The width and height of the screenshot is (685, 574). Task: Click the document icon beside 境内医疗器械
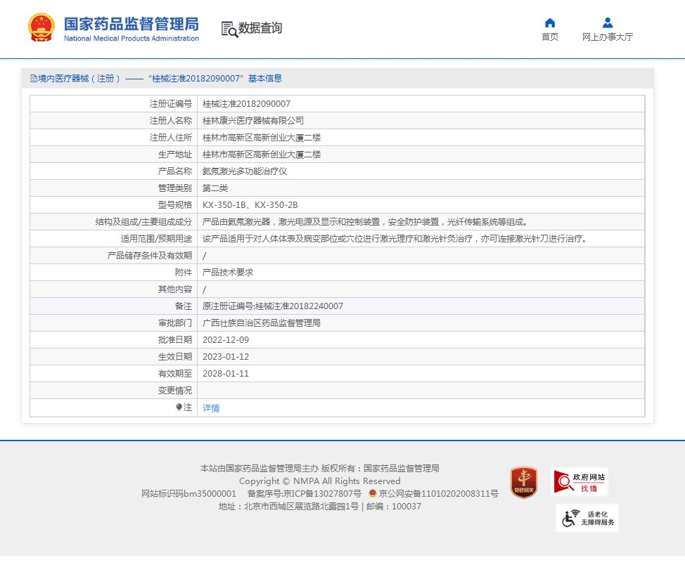[34, 79]
